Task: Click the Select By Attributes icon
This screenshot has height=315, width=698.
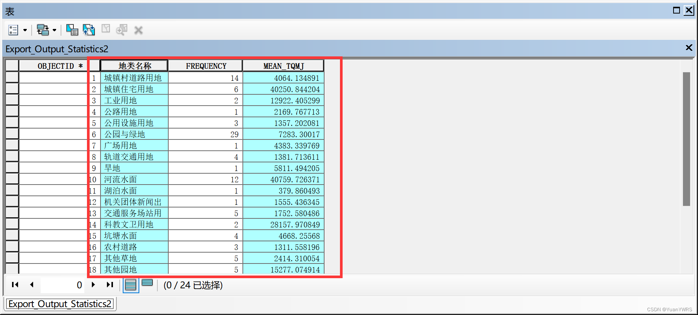Action: click(72, 30)
